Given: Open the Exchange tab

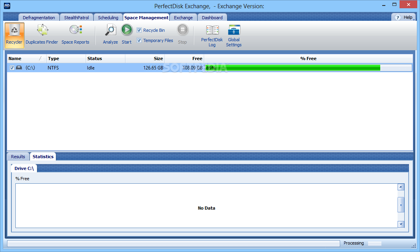Looking at the screenshot, I should [183, 18].
